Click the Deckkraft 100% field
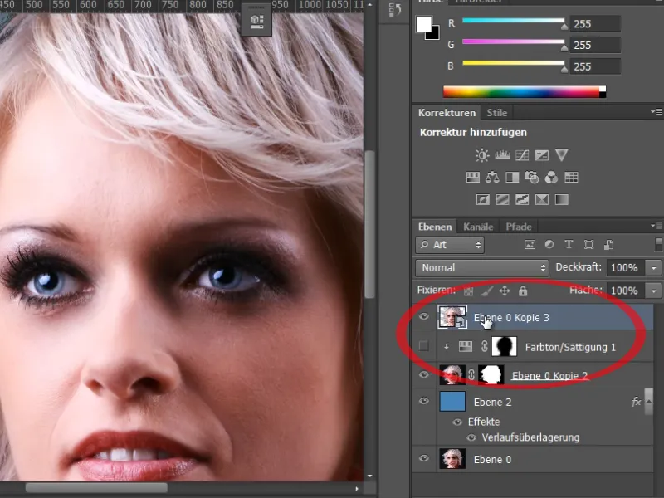 pyautogui.click(x=626, y=268)
